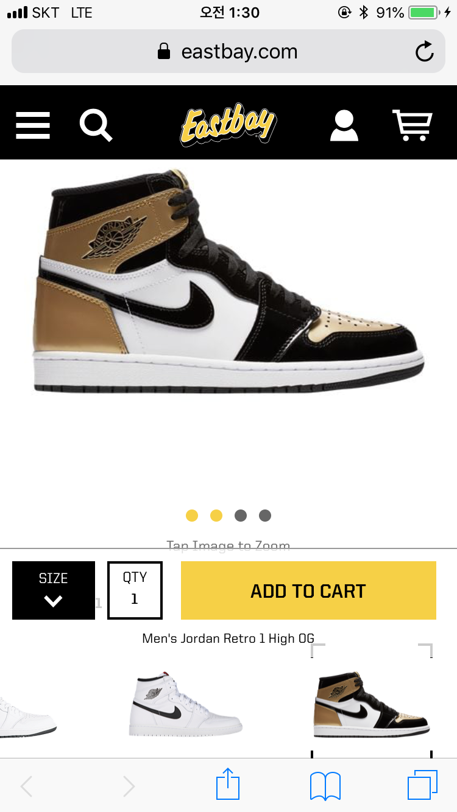Zoom the main Jordan shoe image

coord(228,281)
